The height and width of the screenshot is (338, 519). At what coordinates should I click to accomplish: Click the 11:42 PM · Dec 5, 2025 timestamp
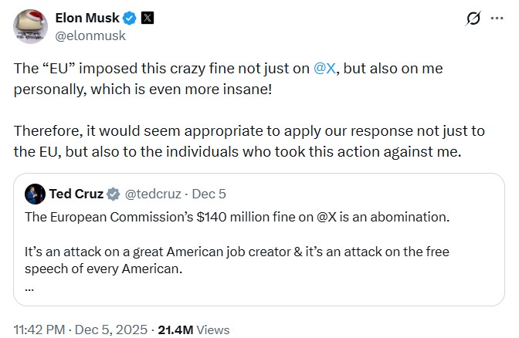[x=81, y=330]
